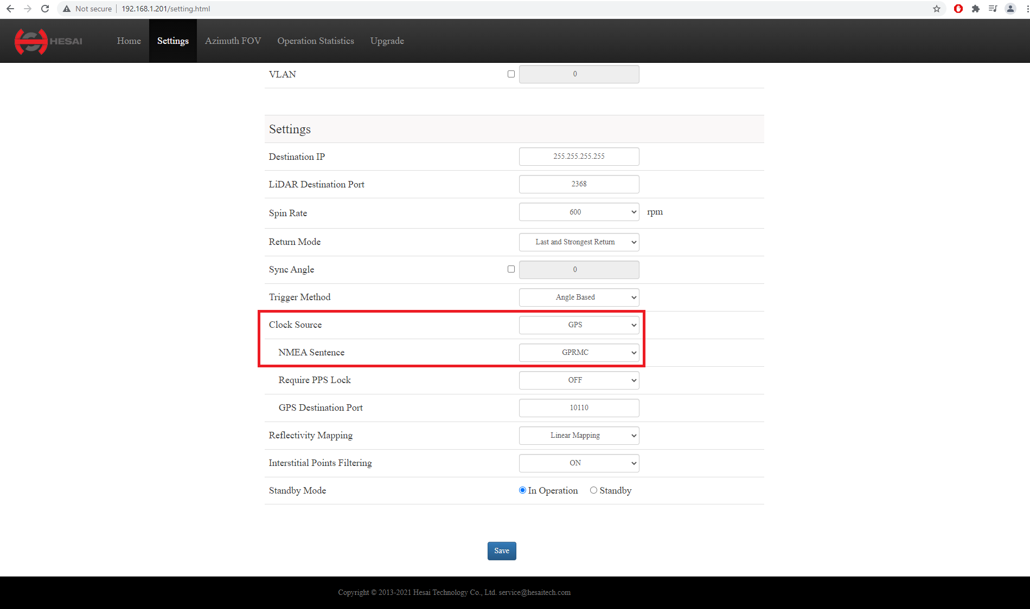Click the Hesai logo in the header
This screenshot has height=609, width=1030.
[48, 41]
